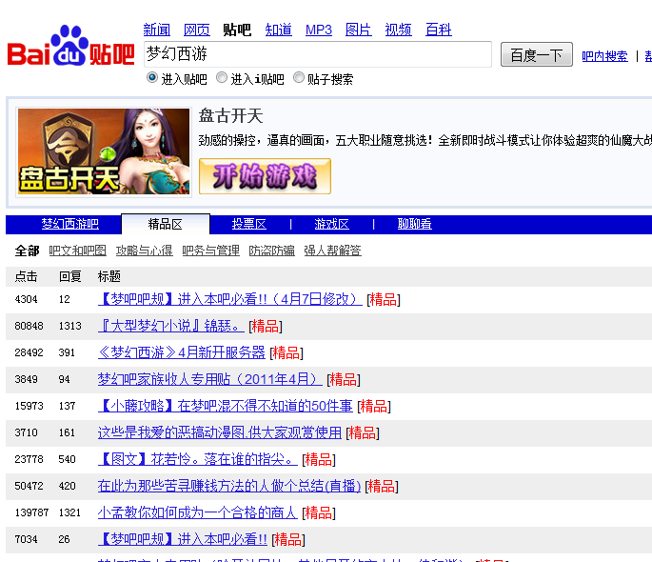The height and width of the screenshot is (562, 652).
Task: Open post 『大型梦幻小说』锦瑟。
Action: tap(171, 326)
